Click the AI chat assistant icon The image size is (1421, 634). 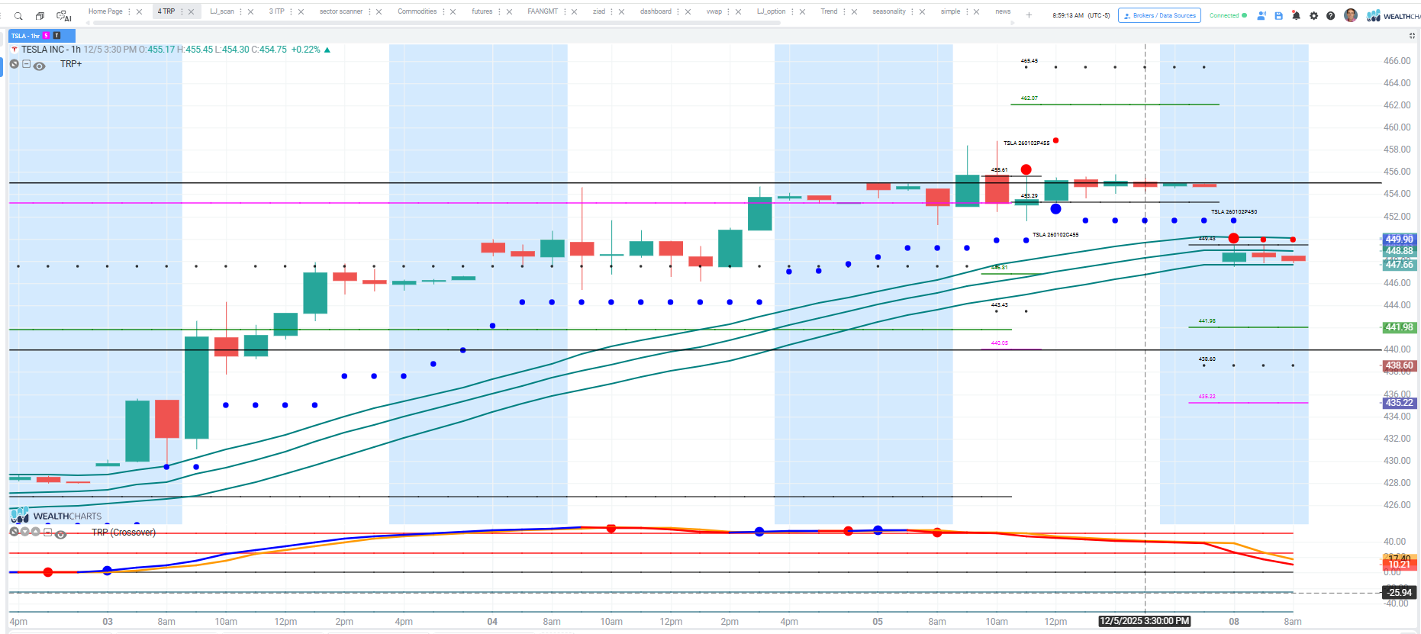pyautogui.click(x=63, y=15)
